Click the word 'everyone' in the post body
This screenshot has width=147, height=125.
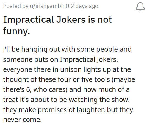18,70
